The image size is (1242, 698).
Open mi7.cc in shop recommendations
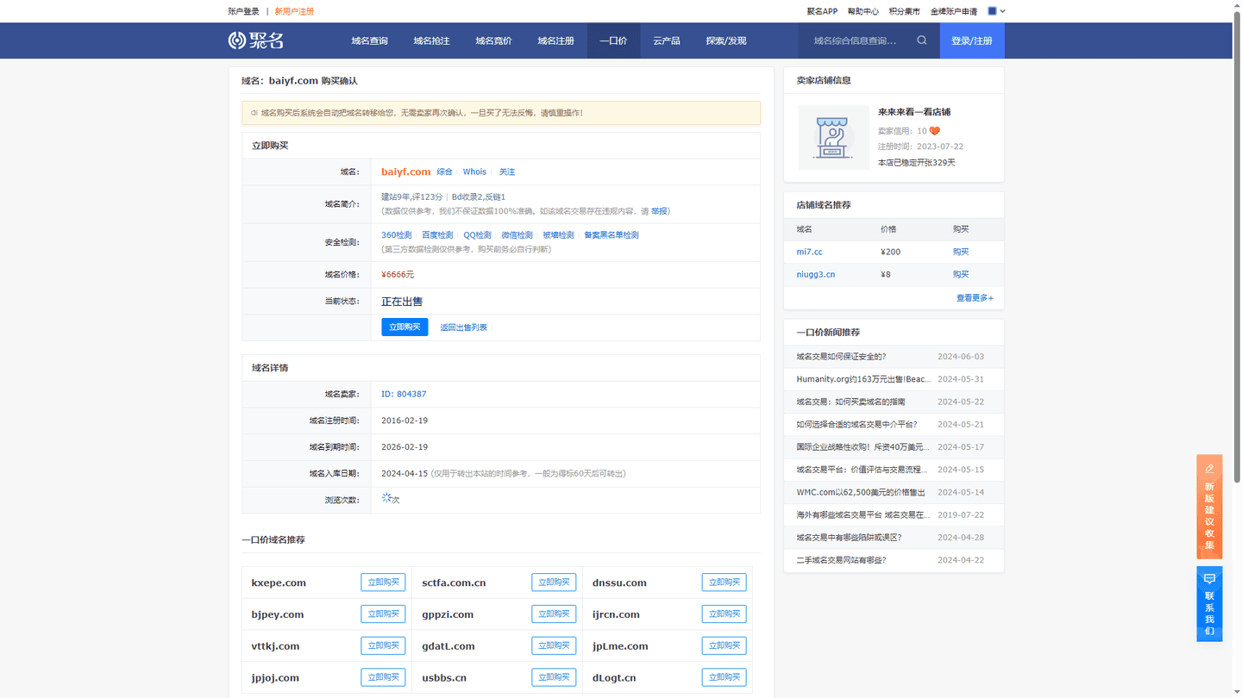tap(809, 252)
